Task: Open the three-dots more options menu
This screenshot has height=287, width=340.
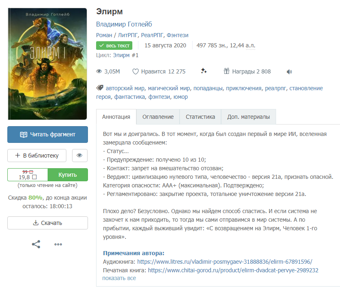Action: click(x=58, y=245)
